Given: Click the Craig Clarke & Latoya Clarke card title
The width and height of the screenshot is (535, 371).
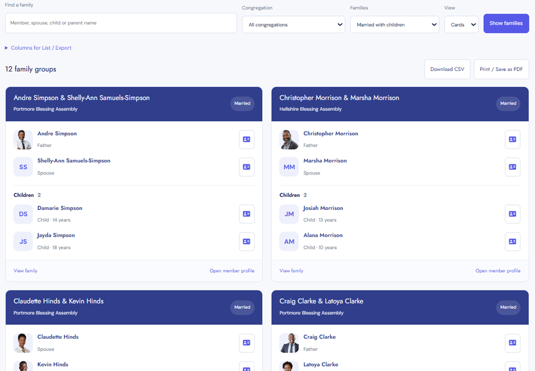Looking at the screenshot, I should [321, 301].
